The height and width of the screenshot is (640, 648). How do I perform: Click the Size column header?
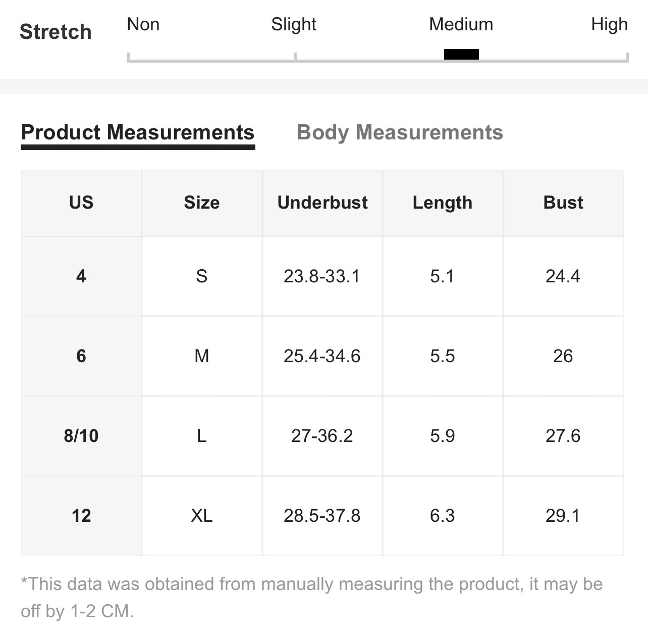point(202,203)
